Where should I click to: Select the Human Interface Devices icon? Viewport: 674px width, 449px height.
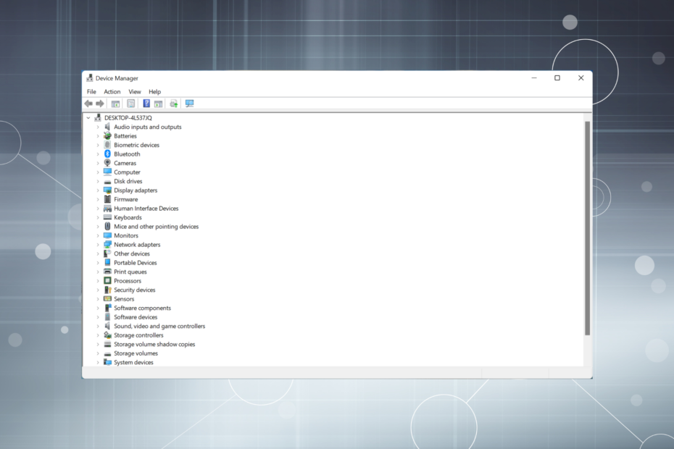(107, 209)
